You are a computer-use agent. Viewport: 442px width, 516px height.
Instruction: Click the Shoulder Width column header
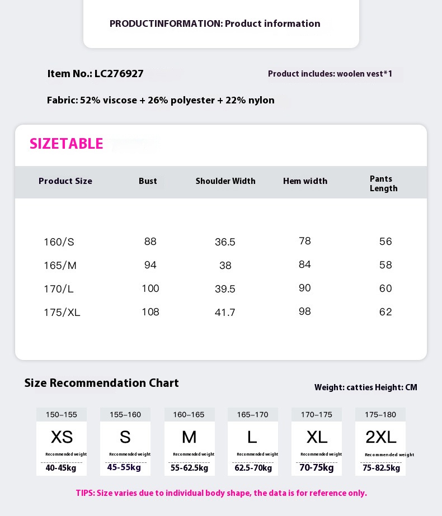pyautogui.click(x=225, y=181)
